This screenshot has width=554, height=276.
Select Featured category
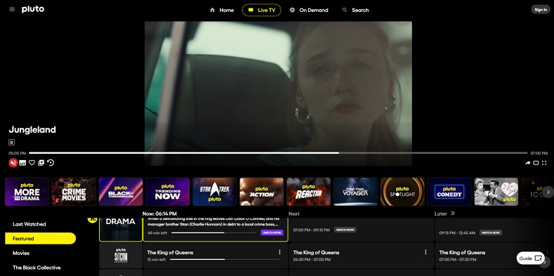pyautogui.click(x=40, y=239)
